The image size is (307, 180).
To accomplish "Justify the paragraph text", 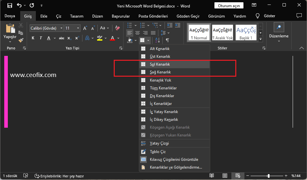I will 153,33.
